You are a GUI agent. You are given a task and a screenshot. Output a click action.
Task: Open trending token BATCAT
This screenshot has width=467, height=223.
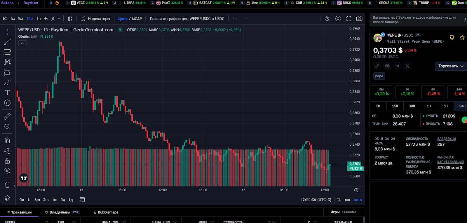click(212, 3)
